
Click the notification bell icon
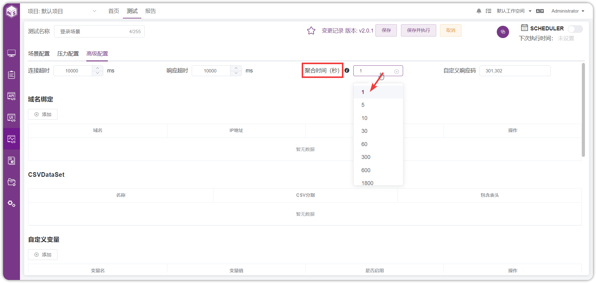[479, 11]
